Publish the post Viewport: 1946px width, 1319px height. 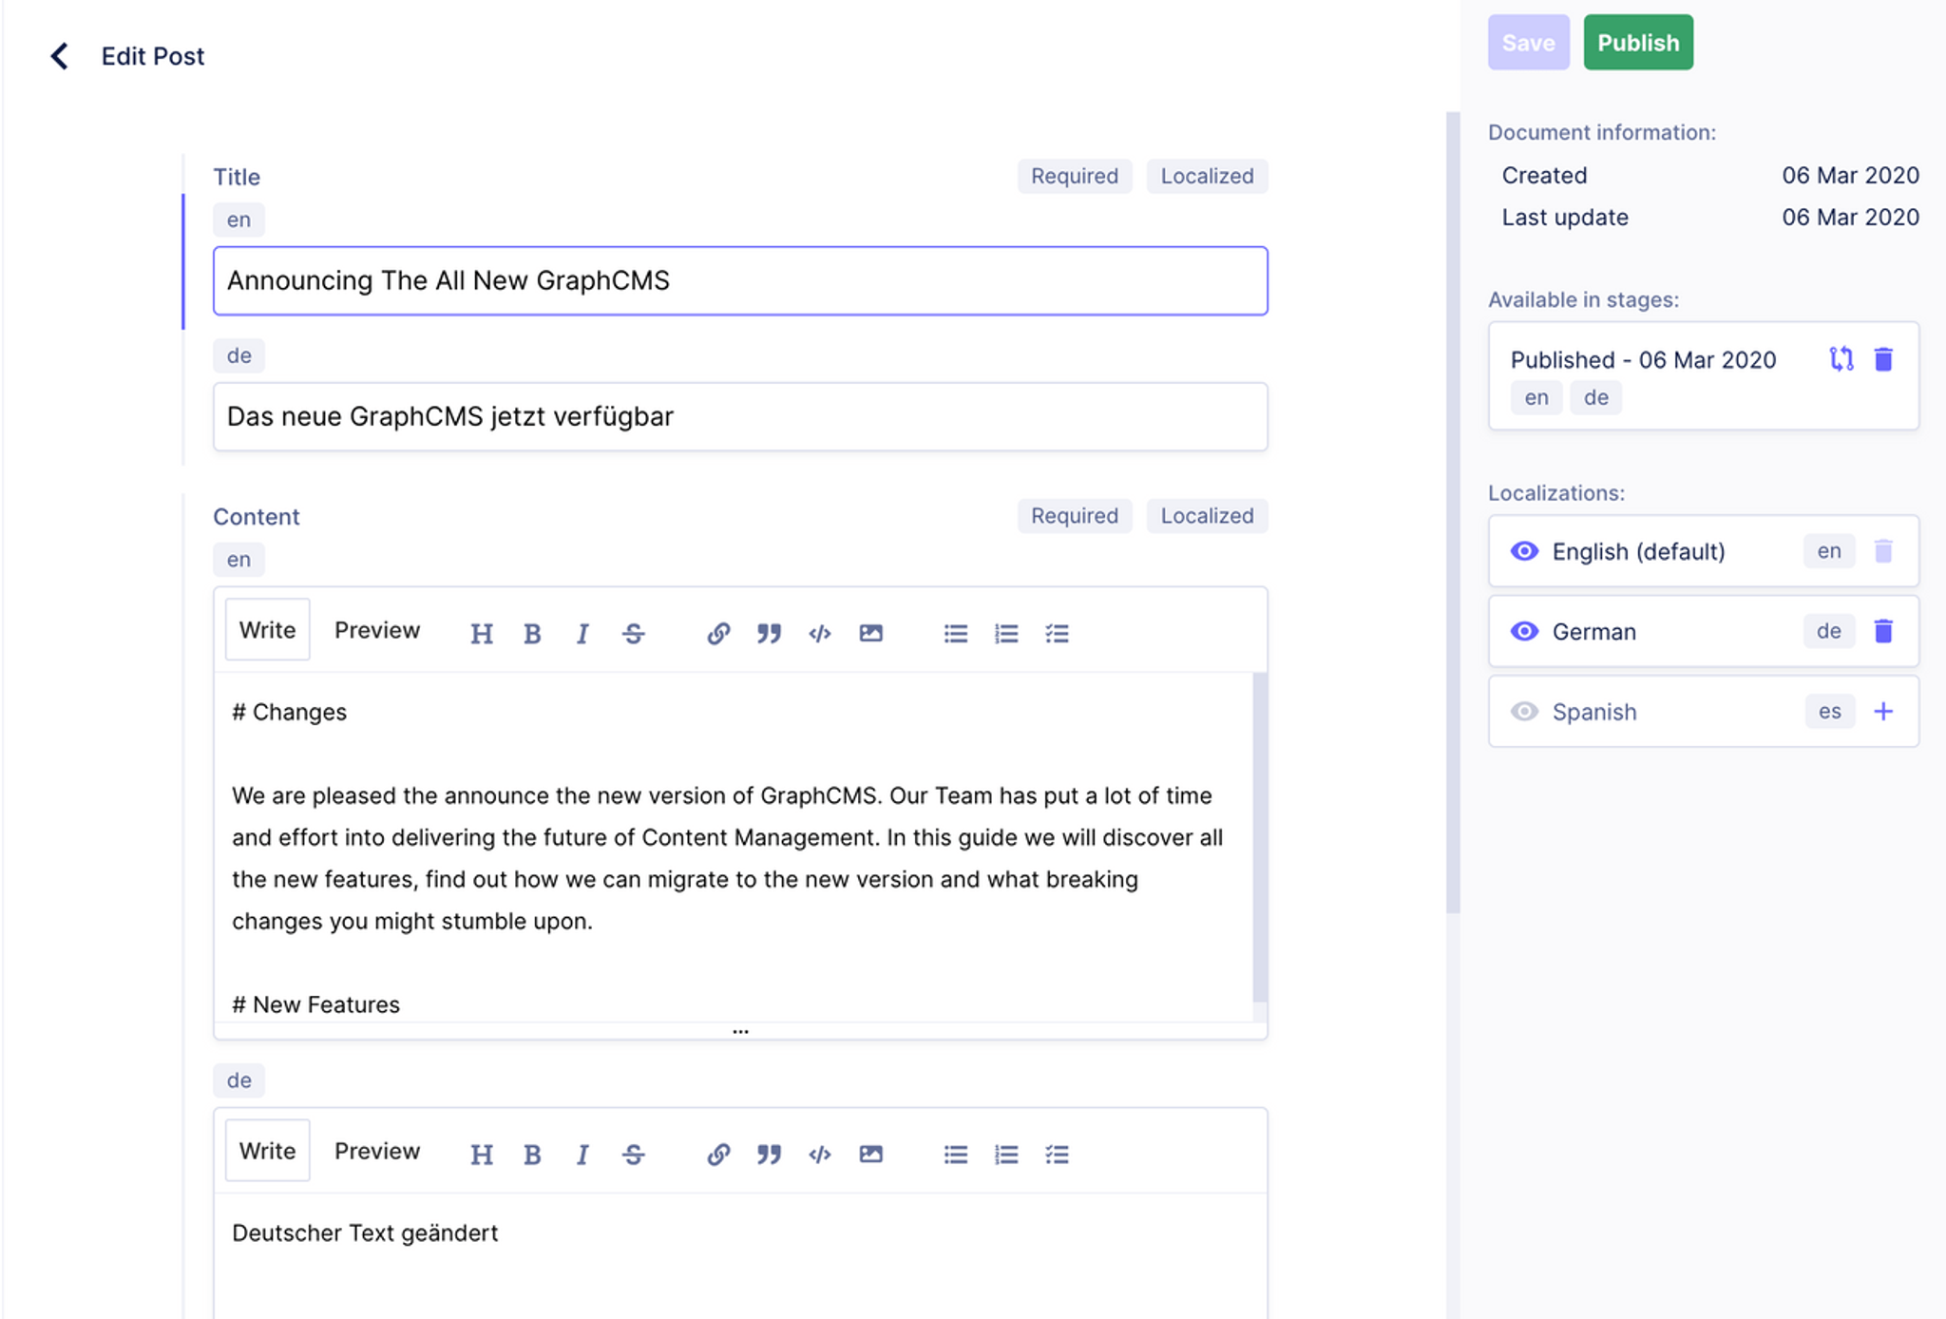coord(1637,42)
